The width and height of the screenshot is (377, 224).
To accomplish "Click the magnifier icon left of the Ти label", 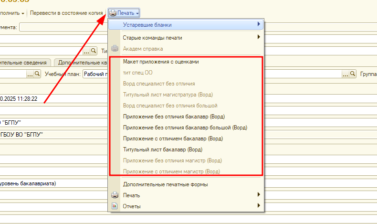I will pyautogui.click(x=94, y=51).
